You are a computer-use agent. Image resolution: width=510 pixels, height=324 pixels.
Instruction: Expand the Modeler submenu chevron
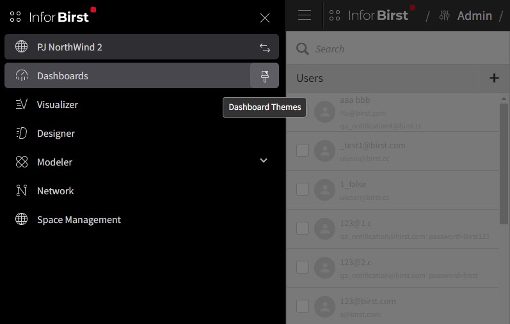[x=264, y=161]
